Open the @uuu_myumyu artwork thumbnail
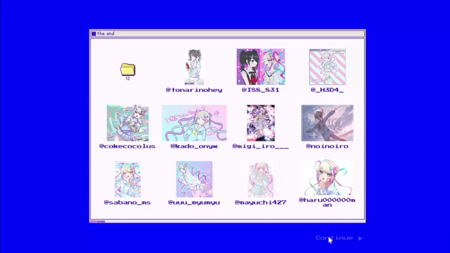 pos(194,179)
